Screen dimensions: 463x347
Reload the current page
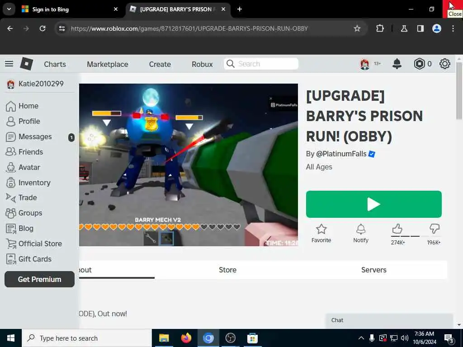[x=43, y=28]
